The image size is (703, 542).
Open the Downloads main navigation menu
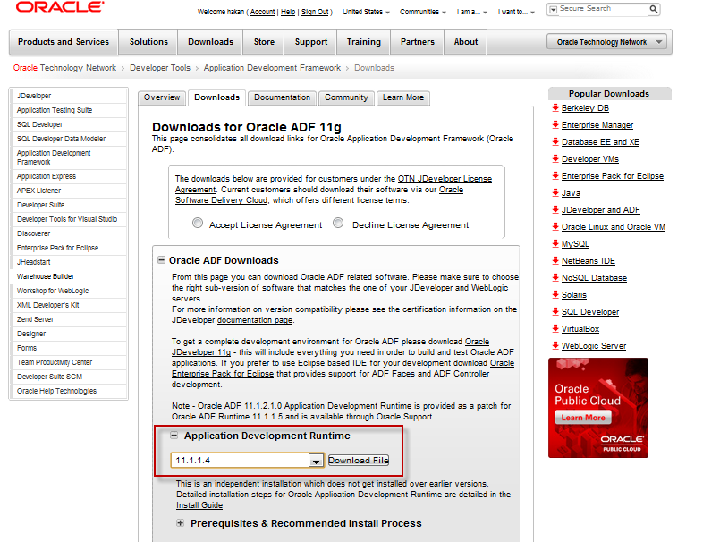(210, 42)
